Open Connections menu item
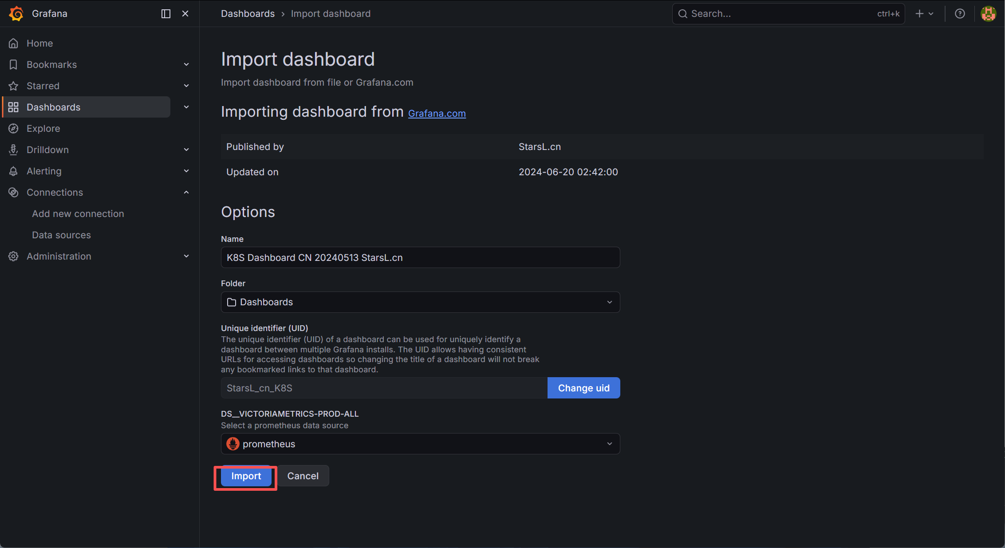 [x=55, y=193]
